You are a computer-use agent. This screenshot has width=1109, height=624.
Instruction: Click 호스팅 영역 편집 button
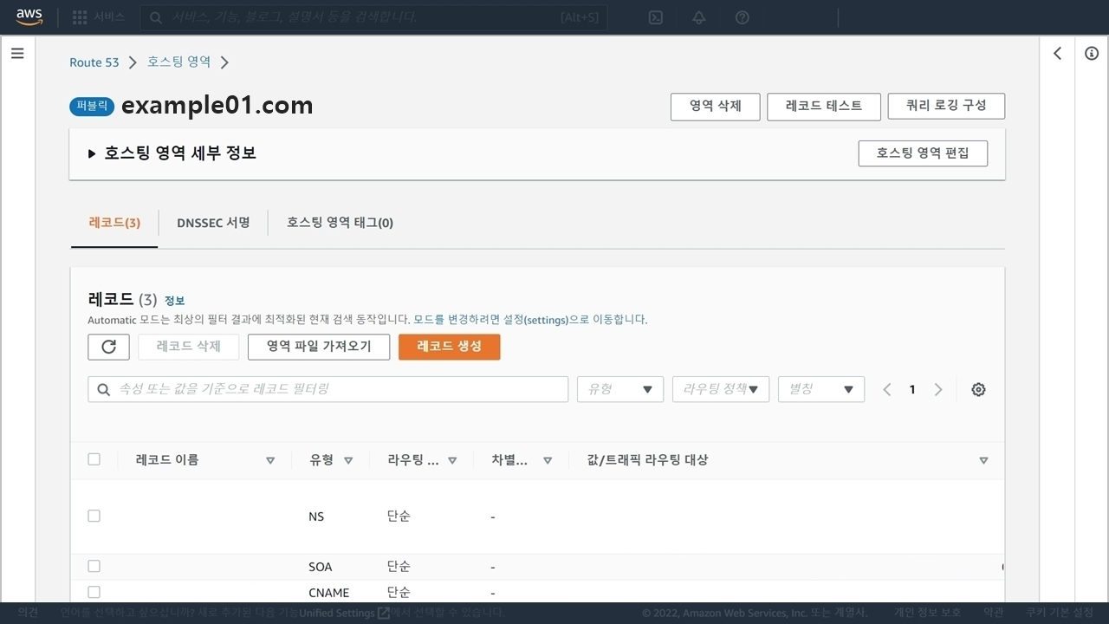[923, 153]
